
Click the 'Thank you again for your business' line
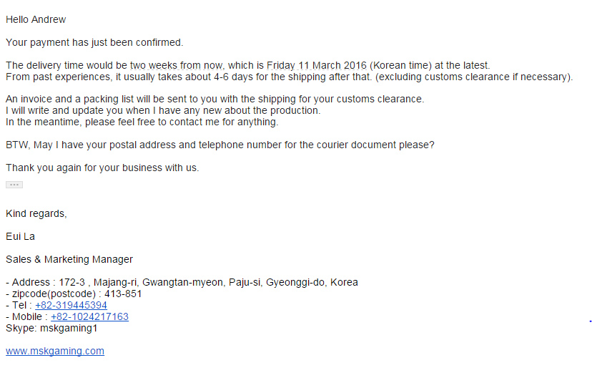click(102, 168)
